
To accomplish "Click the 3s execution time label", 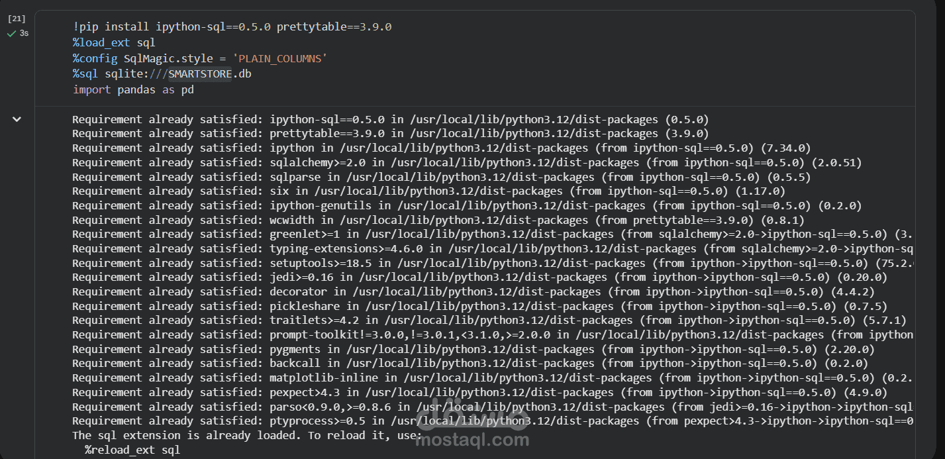I will 24,33.
